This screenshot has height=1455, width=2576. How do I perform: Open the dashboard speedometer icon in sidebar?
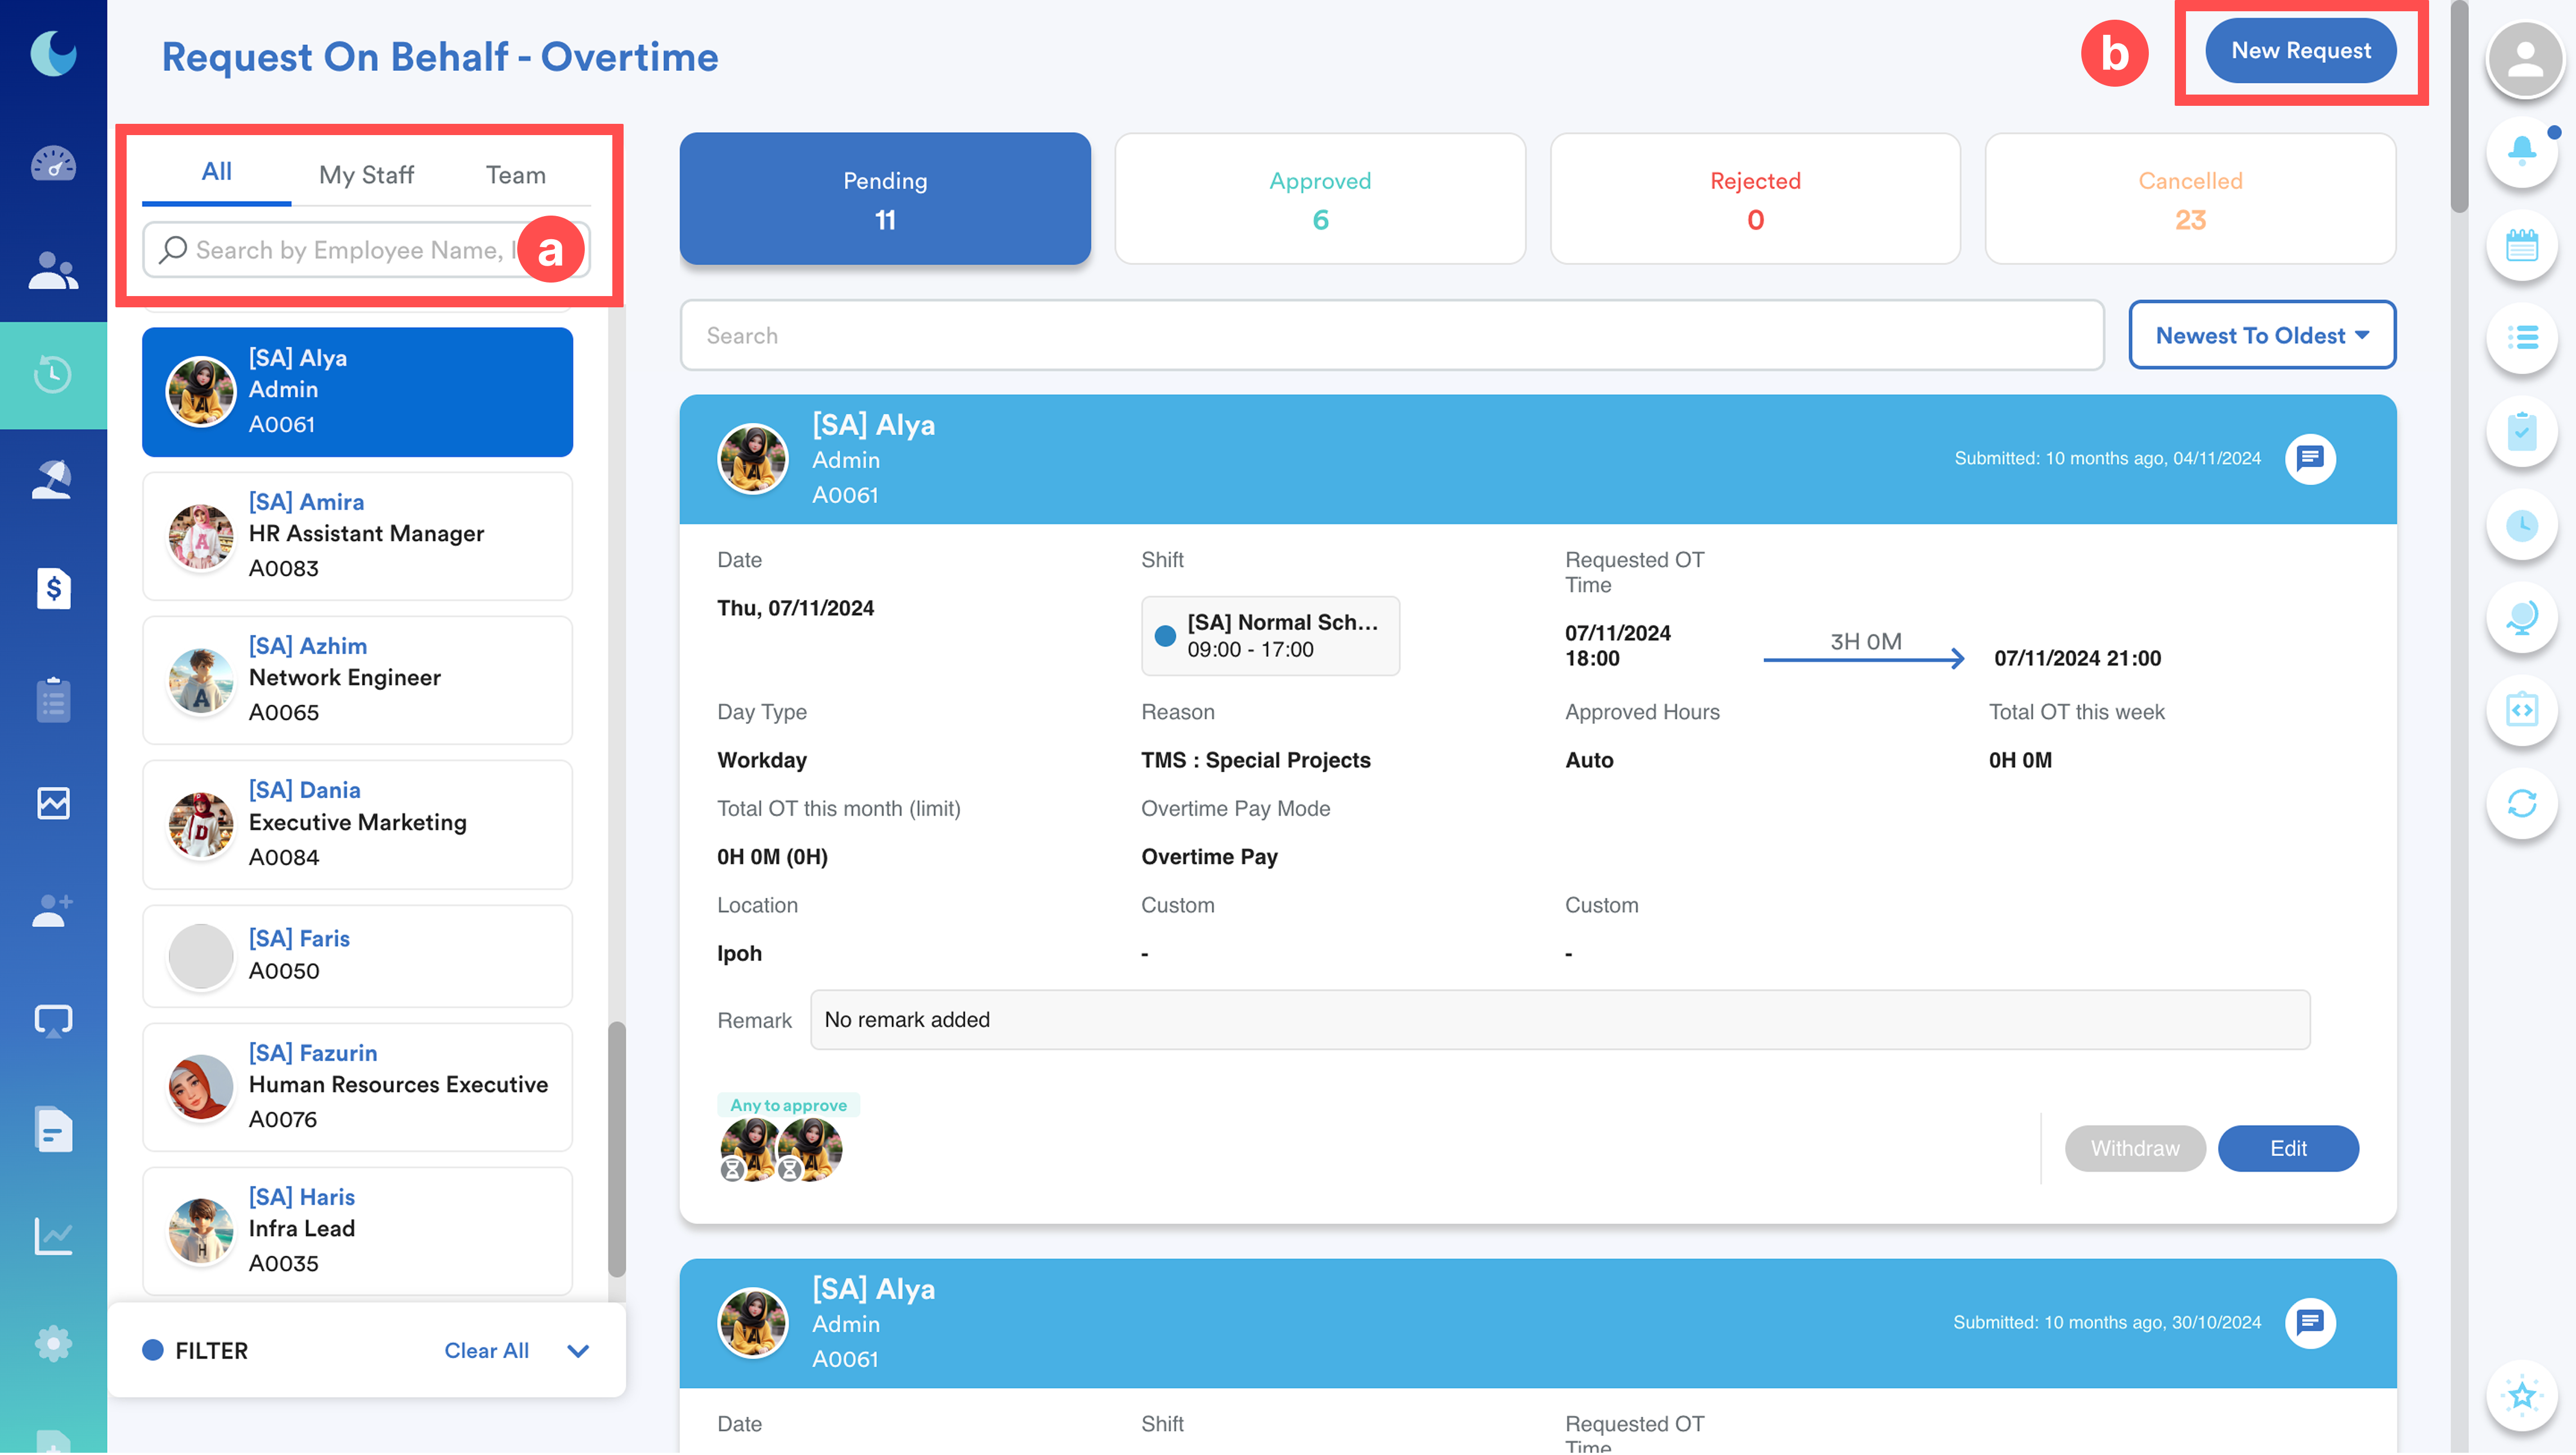pos(53,163)
